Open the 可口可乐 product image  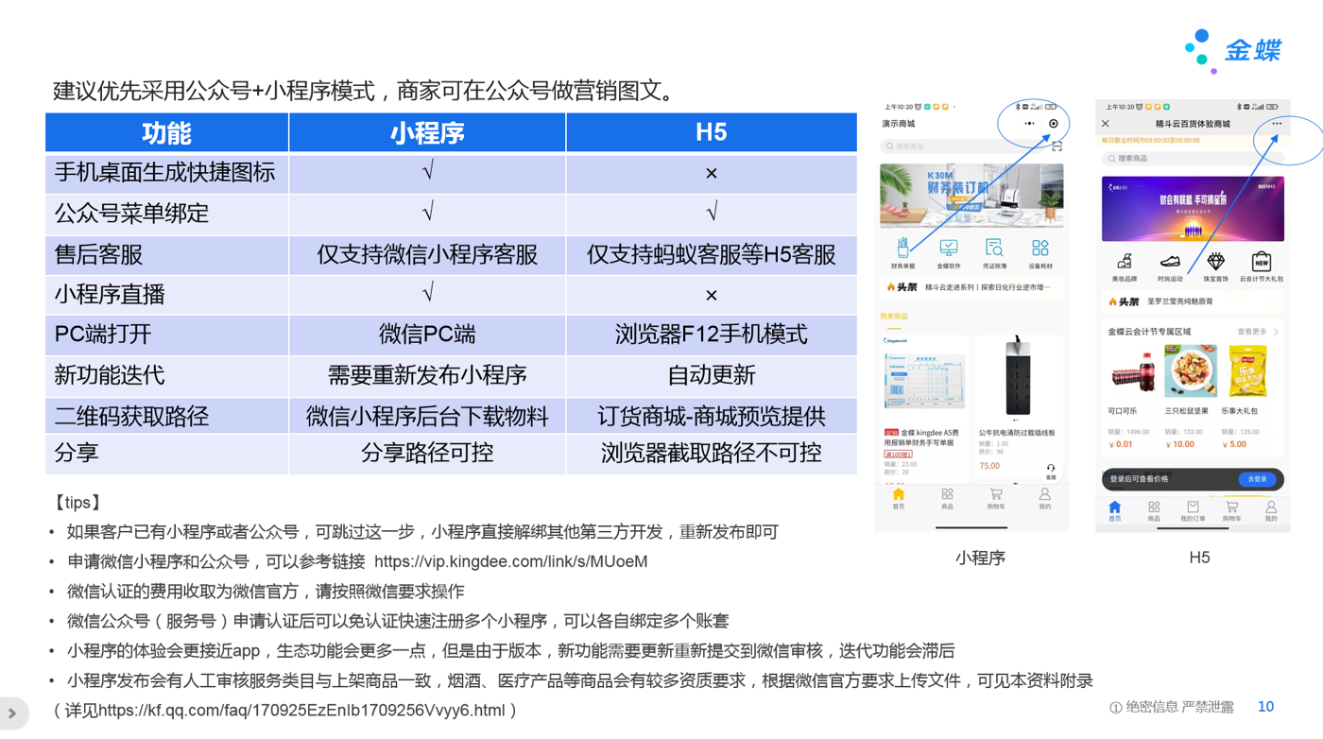1131,373
